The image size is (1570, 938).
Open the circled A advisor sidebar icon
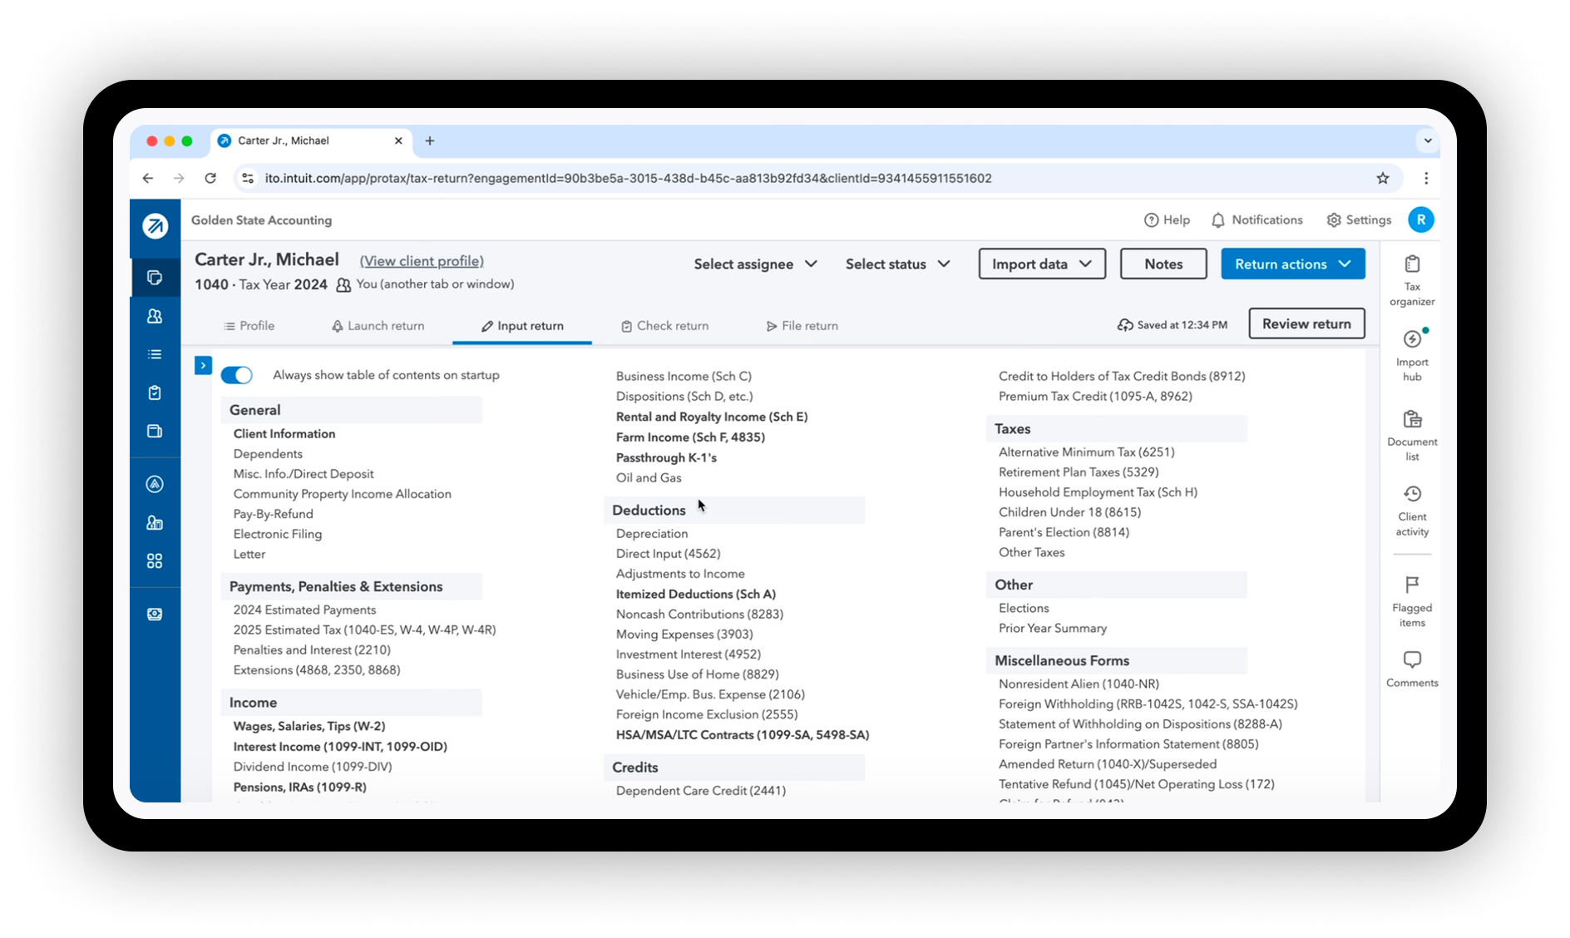coord(155,484)
